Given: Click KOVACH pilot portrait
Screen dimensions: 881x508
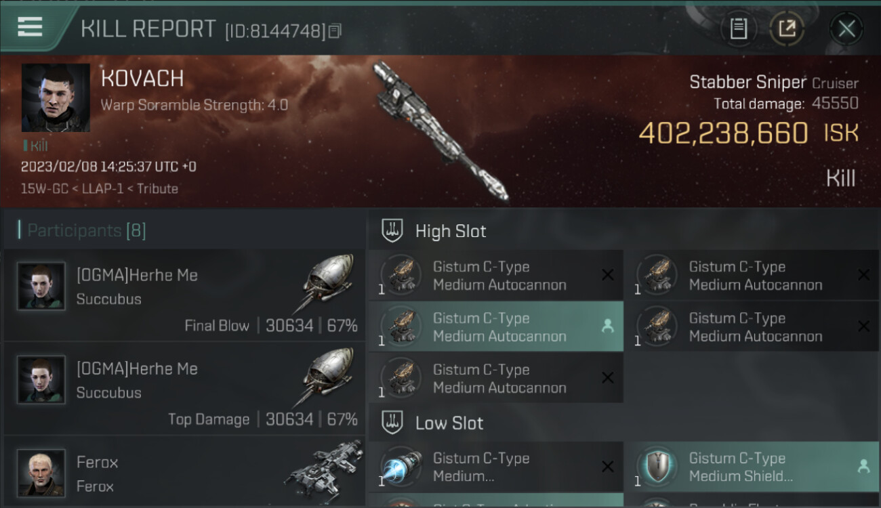Looking at the screenshot, I should (56, 98).
